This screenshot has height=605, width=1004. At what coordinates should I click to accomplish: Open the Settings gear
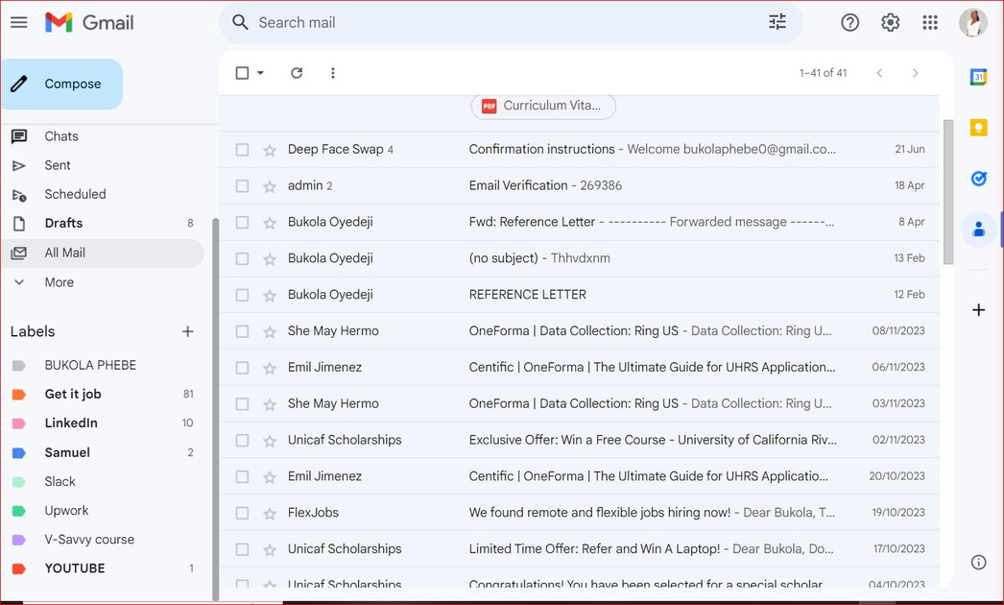click(x=890, y=22)
